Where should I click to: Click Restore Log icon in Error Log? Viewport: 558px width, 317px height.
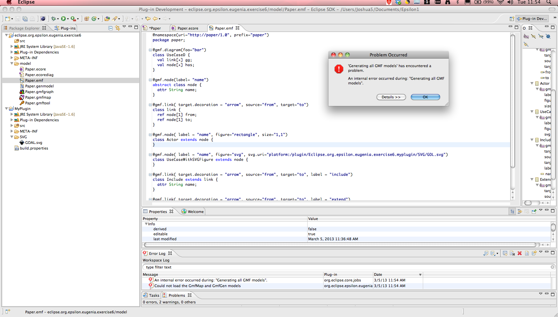click(534, 254)
